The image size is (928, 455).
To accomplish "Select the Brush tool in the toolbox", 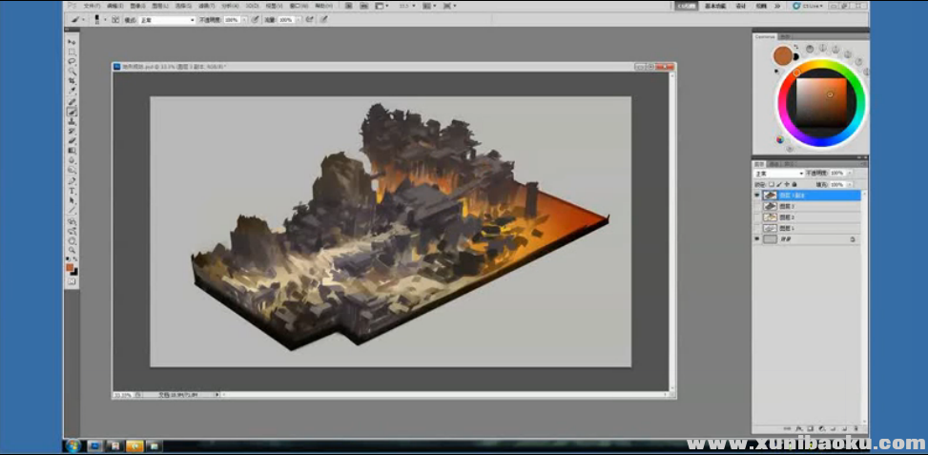I will coord(72,111).
